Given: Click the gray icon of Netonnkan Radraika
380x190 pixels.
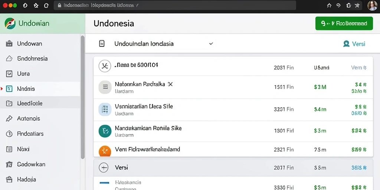Looking at the screenshot, I should 105,87.
